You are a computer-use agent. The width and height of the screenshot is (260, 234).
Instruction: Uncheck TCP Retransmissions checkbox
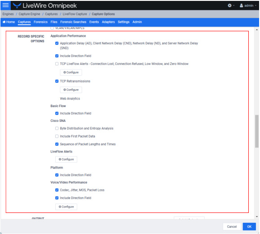coord(57,81)
